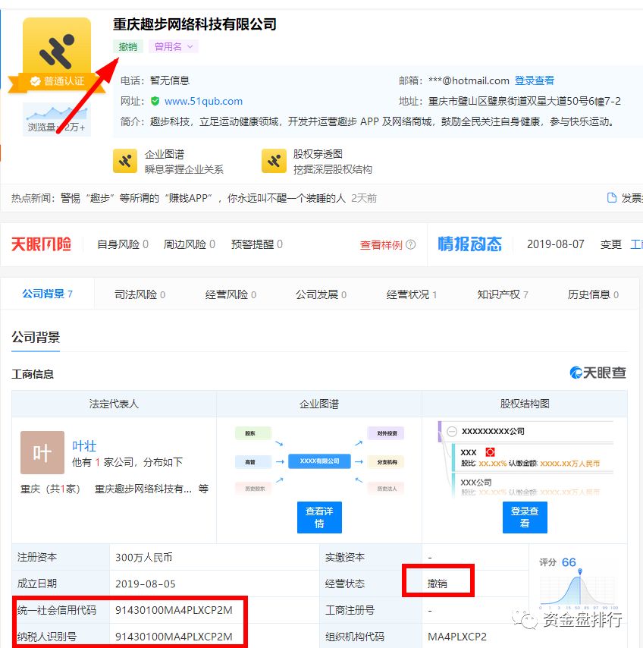Click the 普通认证 certification badge
The image size is (643, 648).
[x=57, y=81]
